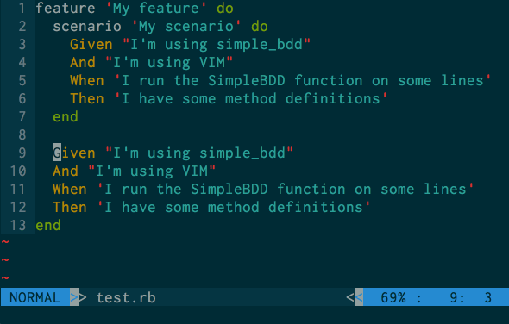The width and height of the screenshot is (509, 324).
Task: Click the 'end' keyword on line 7
Action: point(66,116)
